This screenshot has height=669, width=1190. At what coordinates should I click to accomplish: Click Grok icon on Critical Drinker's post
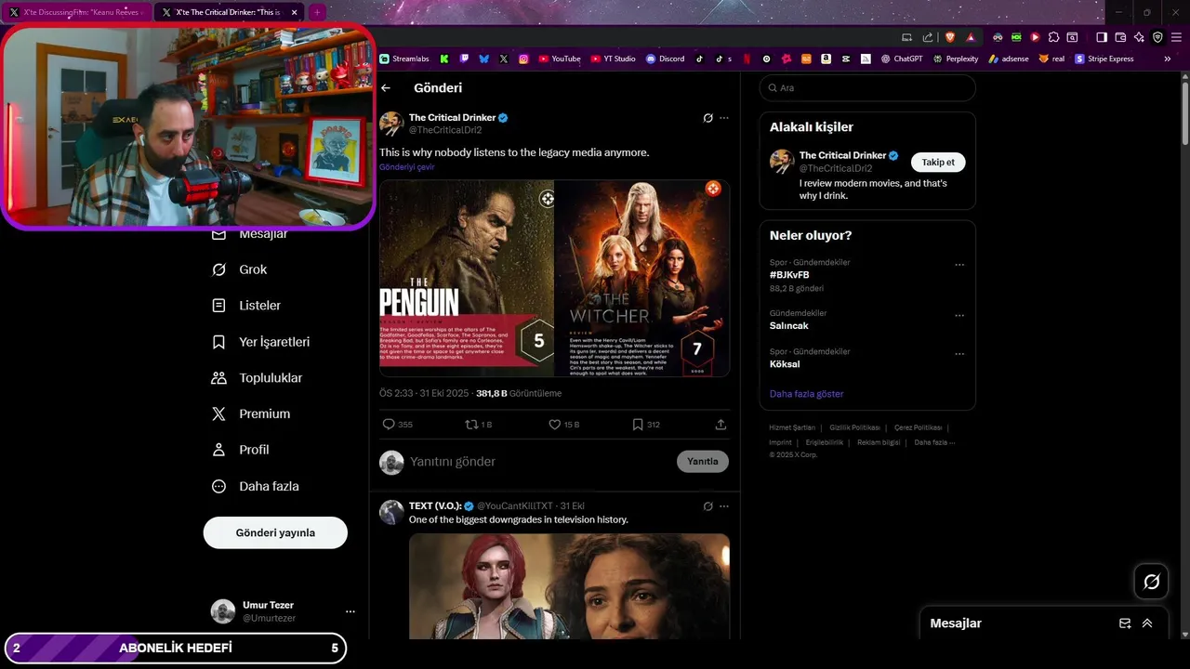[x=707, y=118]
